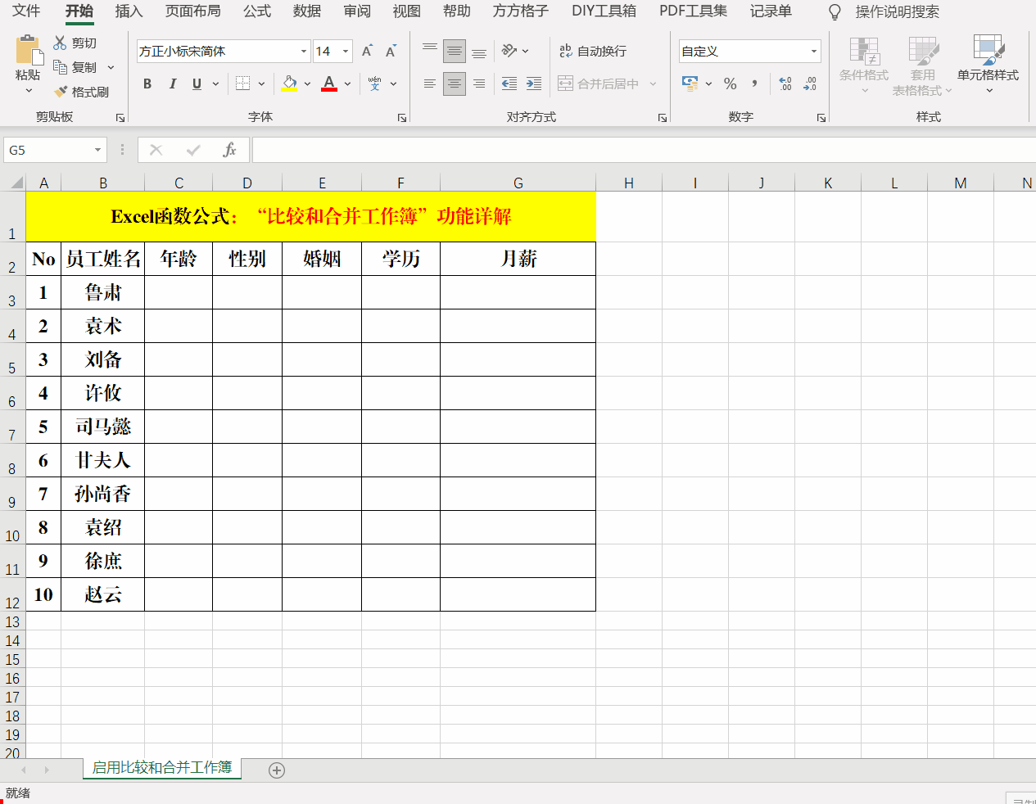
Task: Decrease indent icon
Action: 509,84
